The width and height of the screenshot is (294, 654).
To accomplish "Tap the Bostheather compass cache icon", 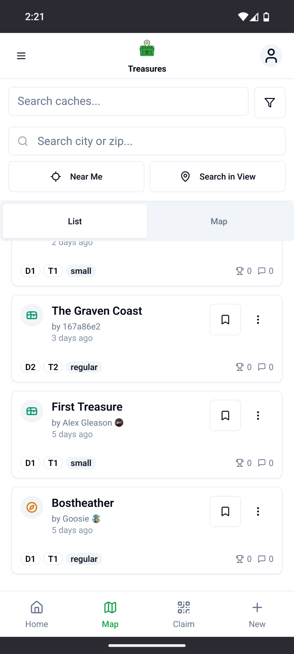I will click(x=32, y=507).
